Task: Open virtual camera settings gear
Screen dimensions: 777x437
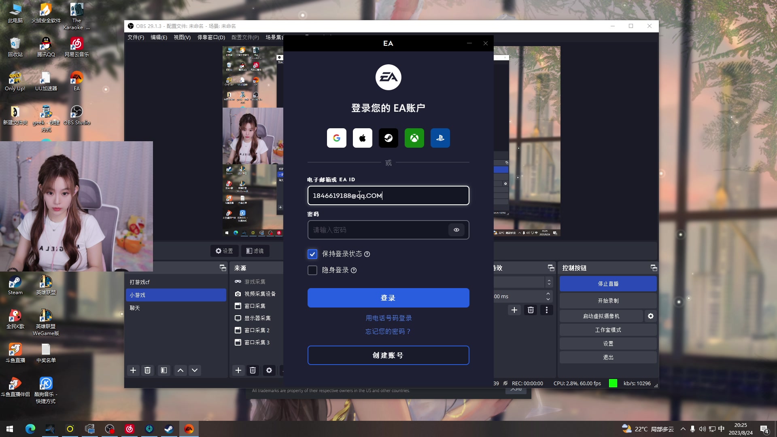Action: tap(651, 316)
